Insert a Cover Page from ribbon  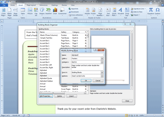coord(3,12)
